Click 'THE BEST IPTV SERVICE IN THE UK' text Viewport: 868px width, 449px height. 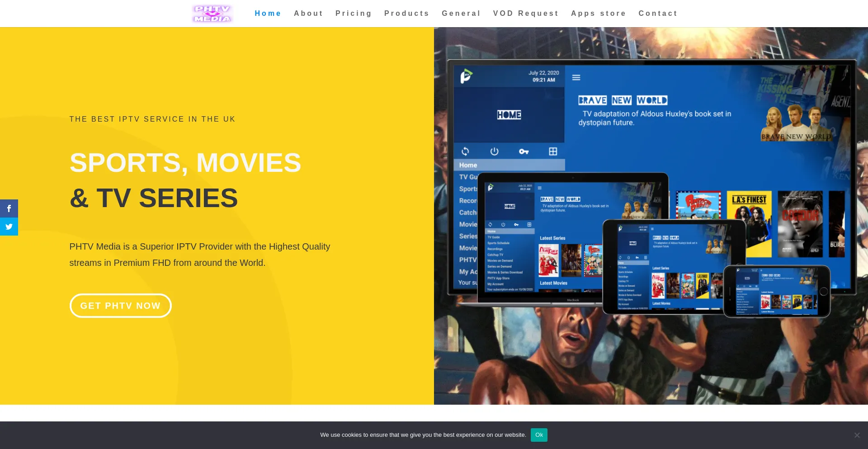tap(152, 119)
